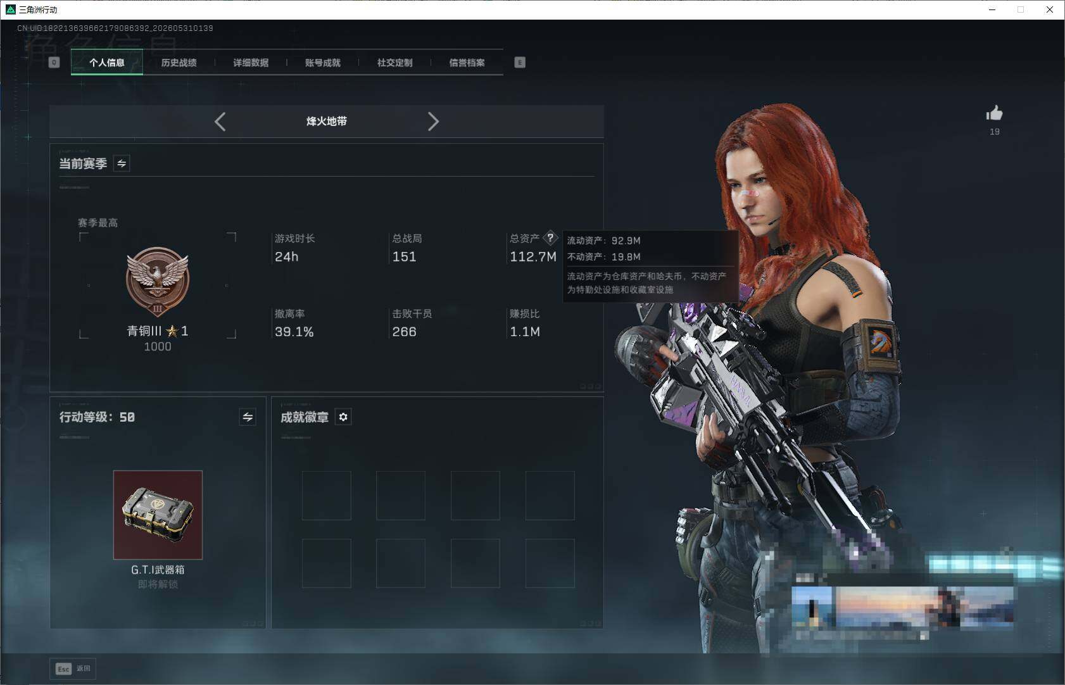Click the Q key previous-tab icon
Viewport: 1065px width, 685px height.
(x=54, y=62)
